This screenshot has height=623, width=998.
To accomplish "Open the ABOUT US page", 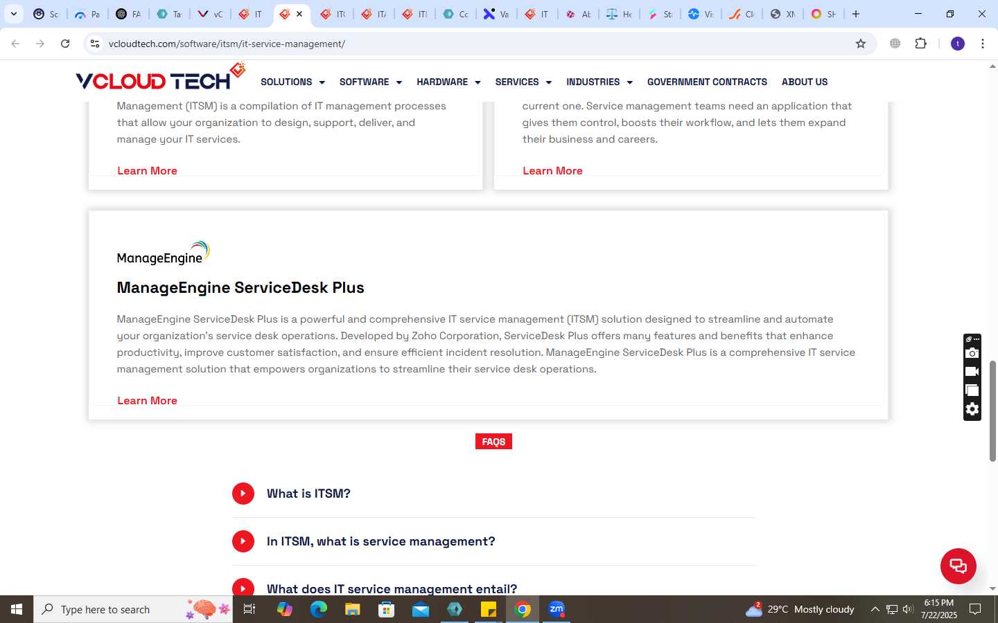I will [805, 82].
